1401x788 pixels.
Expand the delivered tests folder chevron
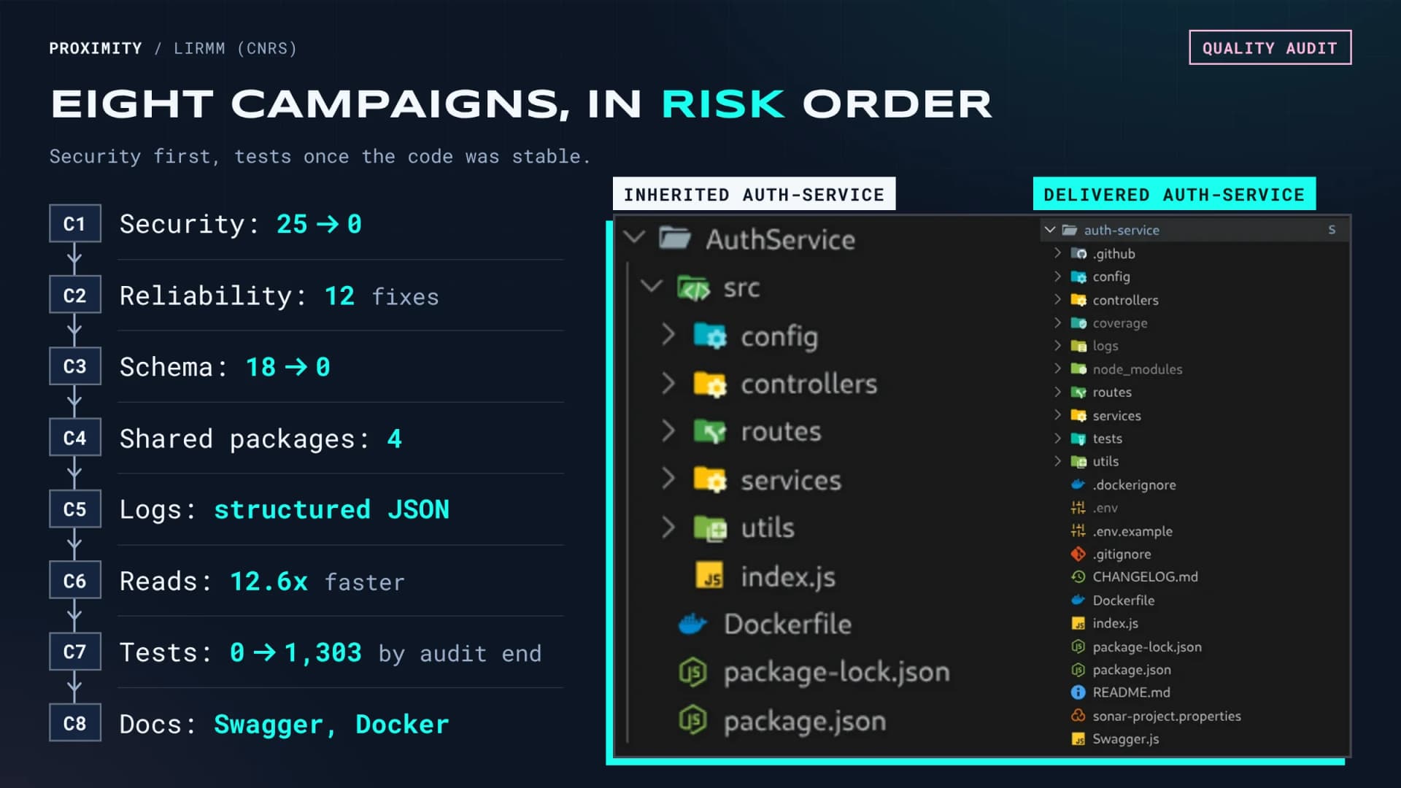1057,438
